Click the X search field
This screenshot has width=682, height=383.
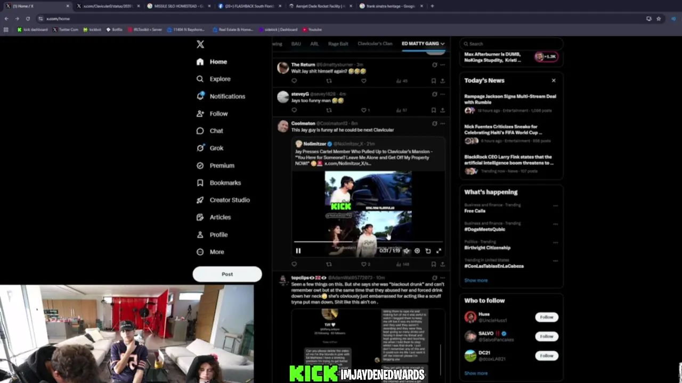pos(510,44)
